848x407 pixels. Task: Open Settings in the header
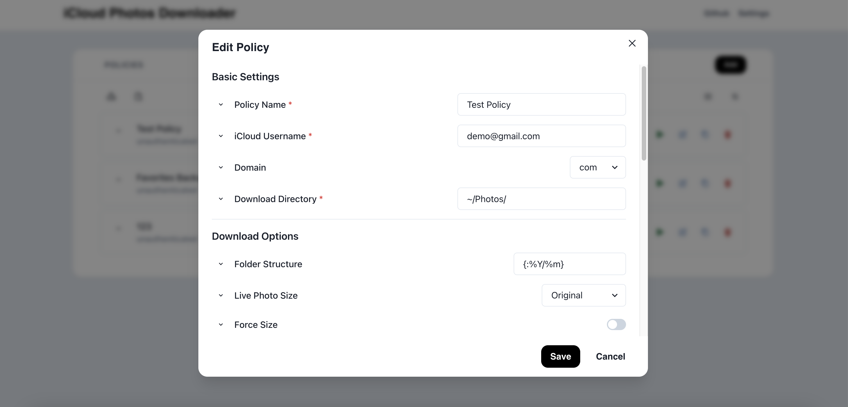click(x=754, y=13)
